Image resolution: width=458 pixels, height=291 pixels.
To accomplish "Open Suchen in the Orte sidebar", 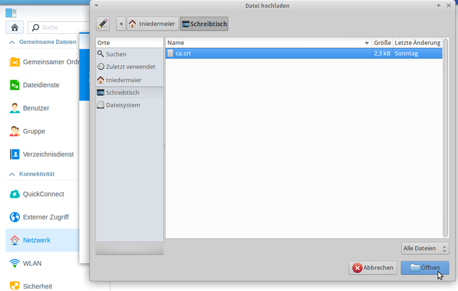I will click(129, 54).
